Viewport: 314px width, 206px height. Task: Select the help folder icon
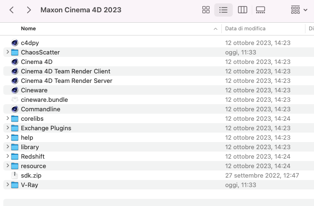[15, 137]
